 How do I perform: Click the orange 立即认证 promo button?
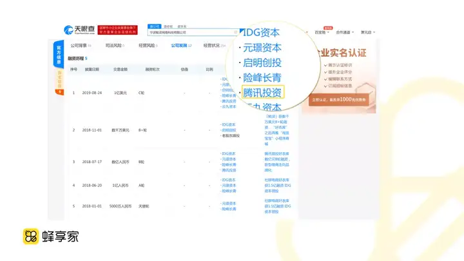(339, 100)
